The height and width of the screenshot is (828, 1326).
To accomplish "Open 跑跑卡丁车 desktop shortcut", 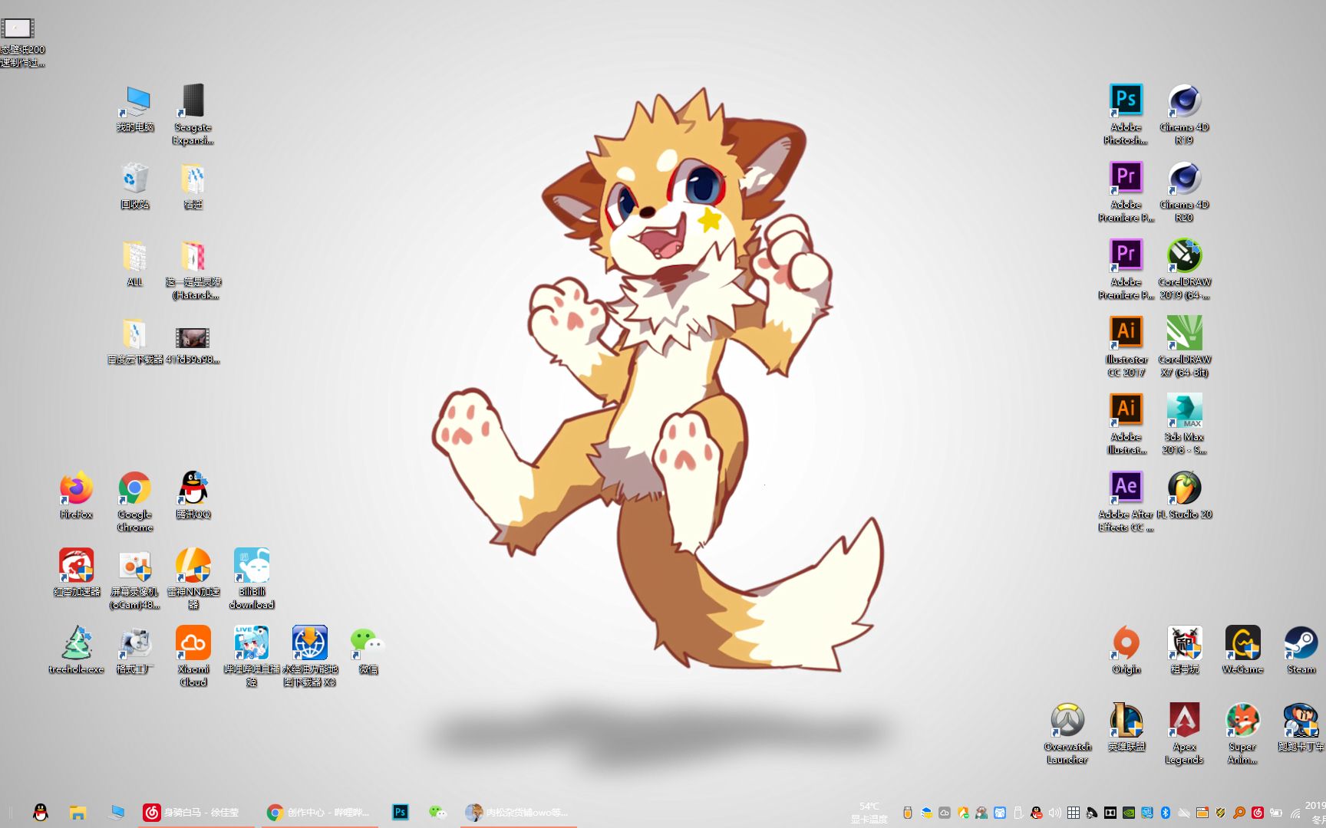I will [x=1301, y=728].
